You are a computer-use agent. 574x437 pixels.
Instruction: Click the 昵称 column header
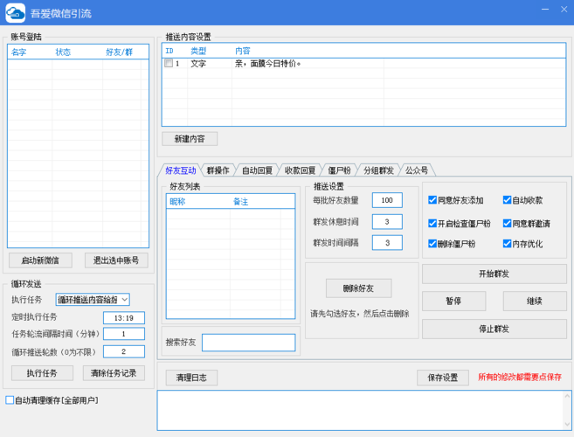click(177, 202)
